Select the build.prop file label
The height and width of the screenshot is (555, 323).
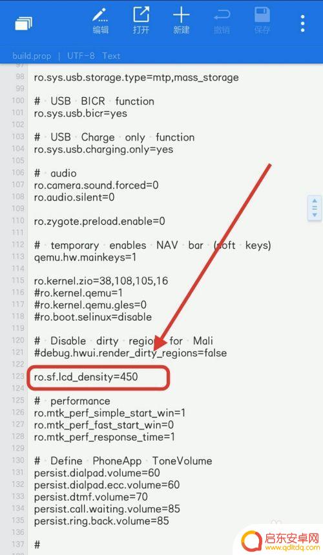point(32,56)
